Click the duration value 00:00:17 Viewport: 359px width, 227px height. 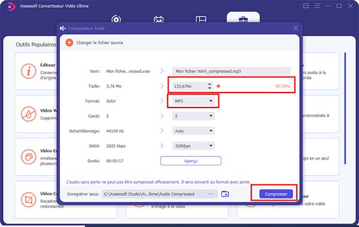pos(115,161)
